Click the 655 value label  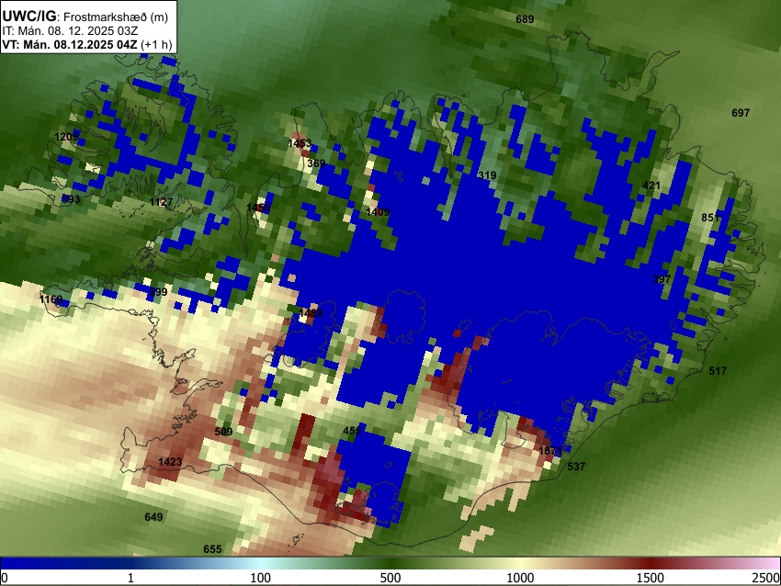212,549
